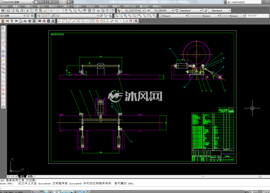This screenshot has width=270, height=193.
Task: Select the Circle draw tool in left toolbar
Action: pyautogui.click(x=3, y=33)
